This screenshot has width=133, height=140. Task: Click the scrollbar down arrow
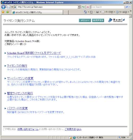(130, 134)
